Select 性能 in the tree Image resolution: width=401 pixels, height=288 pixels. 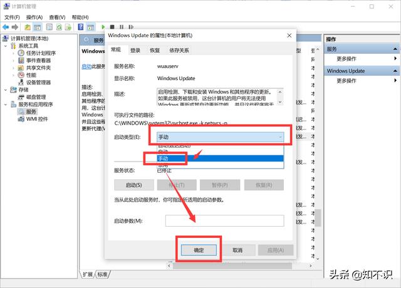click(x=31, y=75)
